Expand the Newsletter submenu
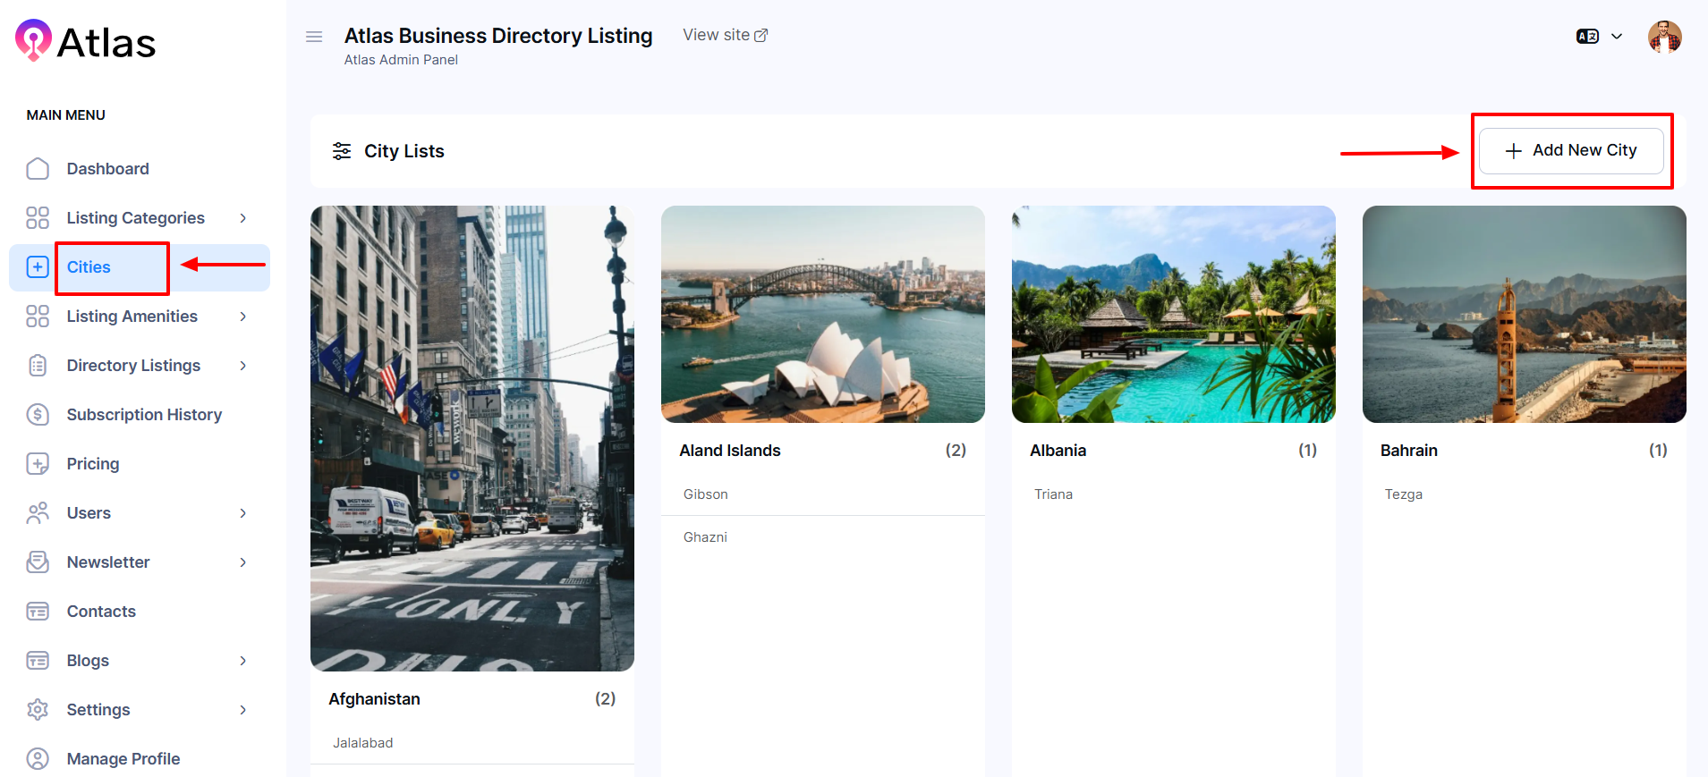Image resolution: width=1708 pixels, height=777 pixels. point(242,562)
